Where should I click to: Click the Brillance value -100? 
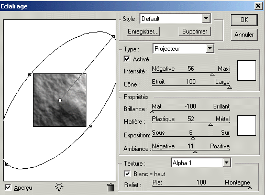point(191,106)
